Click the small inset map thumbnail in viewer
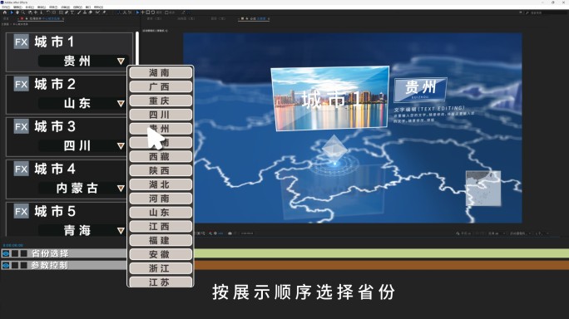This screenshot has height=319, width=569. 483,189
